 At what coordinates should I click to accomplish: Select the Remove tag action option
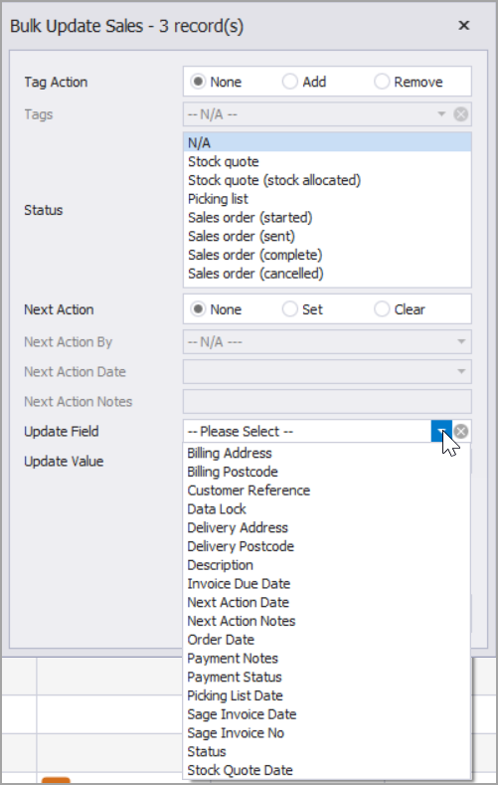click(x=408, y=82)
